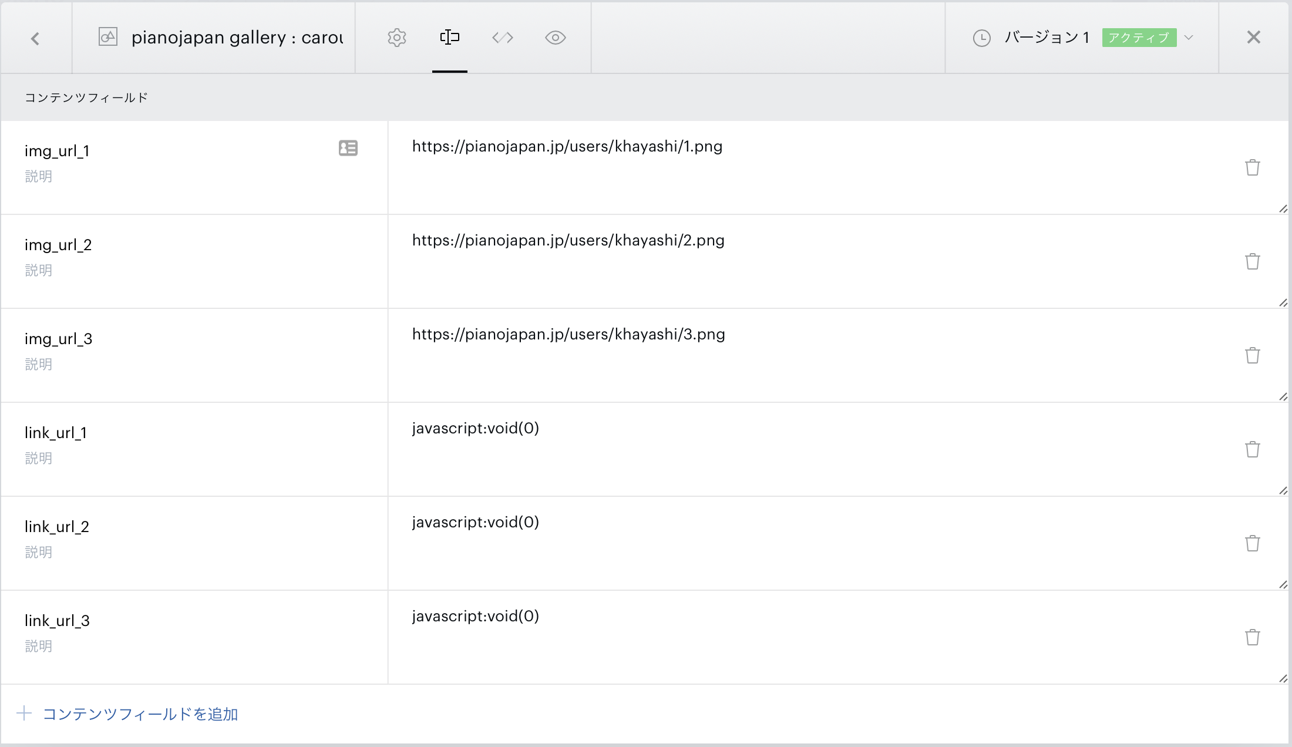Open version history clock icon

(981, 38)
